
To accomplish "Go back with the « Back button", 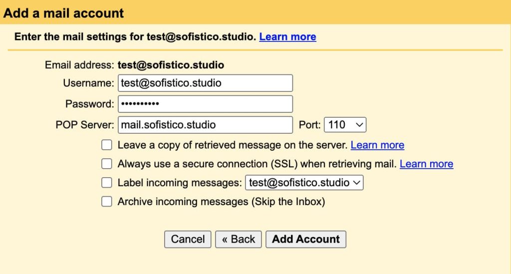I will pos(239,239).
